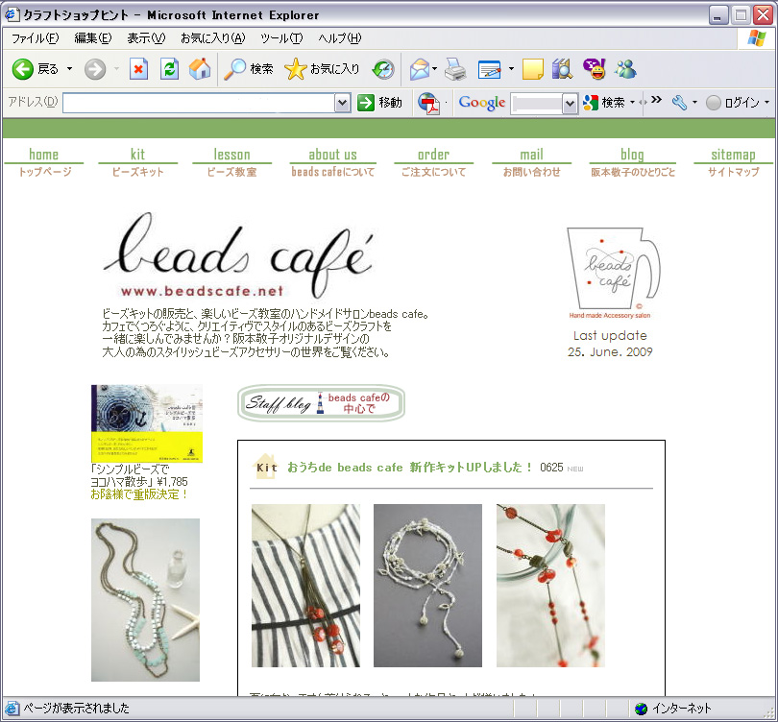This screenshot has width=778, height=722.
Task: Open the order ご注文について link
Action: point(433,162)
